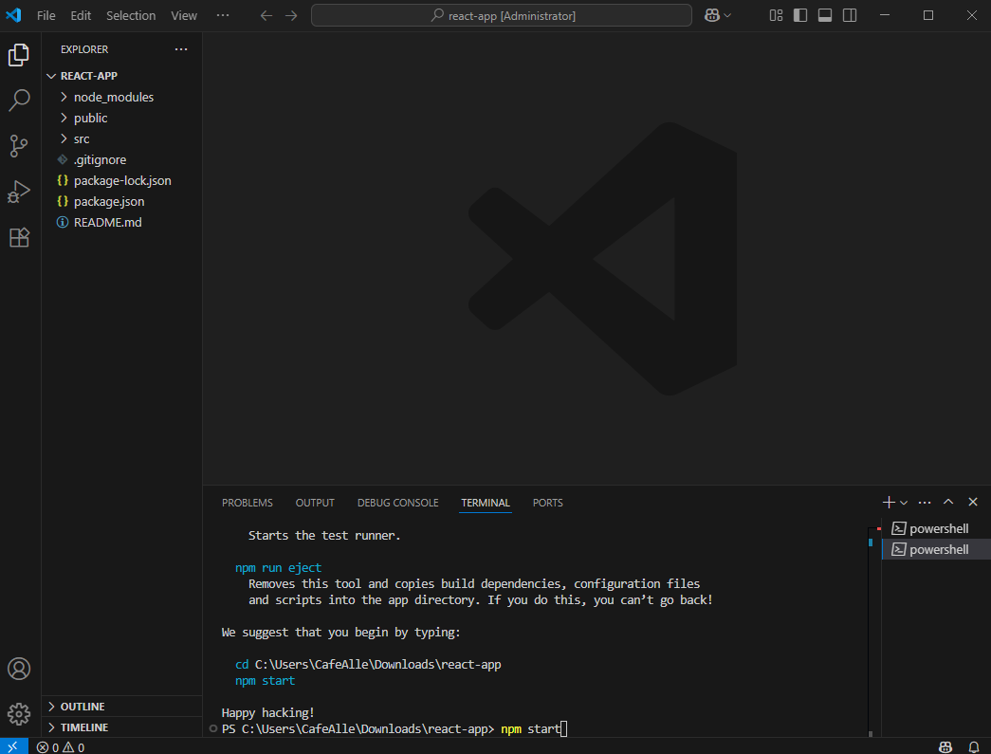Screen dimensions: 991x754
Task: Go back with the left arrow
Action: point(266,16)
